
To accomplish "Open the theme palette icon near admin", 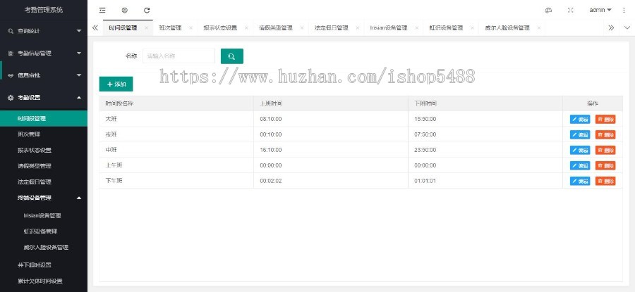I will point(549,11).
